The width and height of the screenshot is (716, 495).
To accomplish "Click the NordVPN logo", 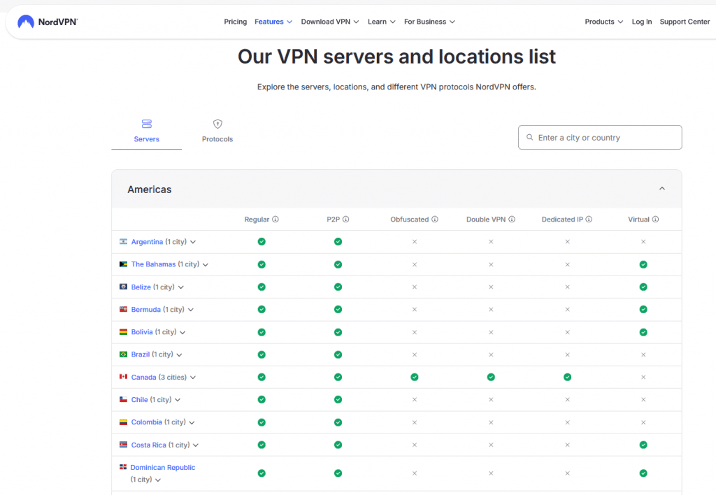I will pos(47,22).
